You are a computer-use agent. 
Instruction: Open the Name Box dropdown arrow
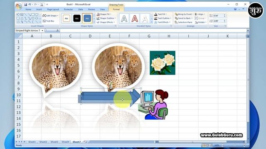42,31
